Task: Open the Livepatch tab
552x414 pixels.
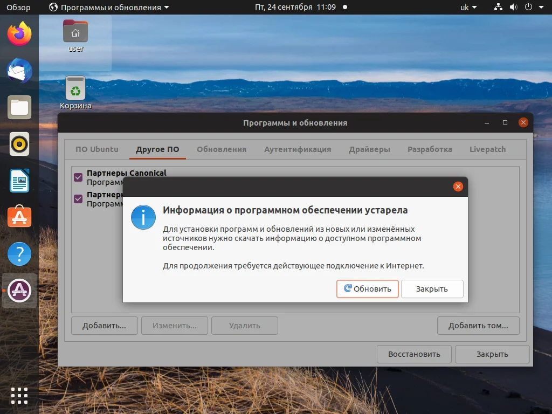Action: (487, 149)
